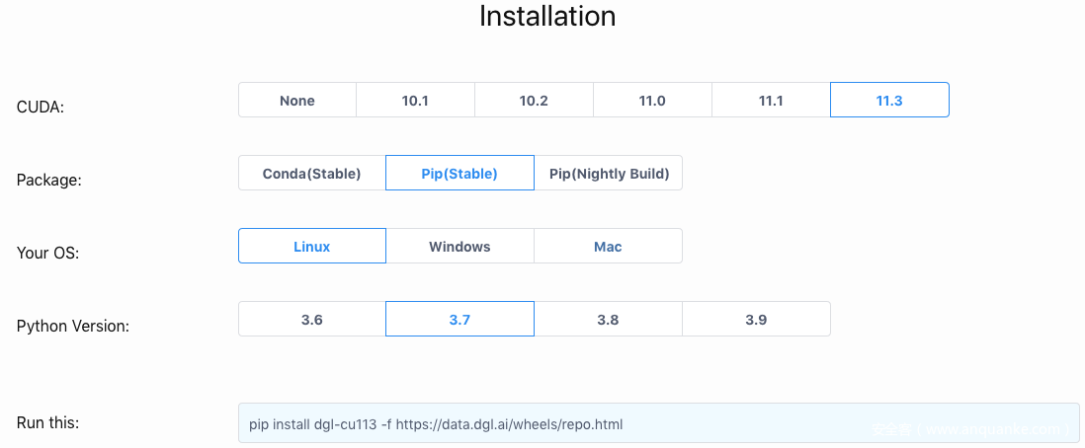Click the selected CUDA 11.3 option

pyautogui.click(x=889, y=101)
